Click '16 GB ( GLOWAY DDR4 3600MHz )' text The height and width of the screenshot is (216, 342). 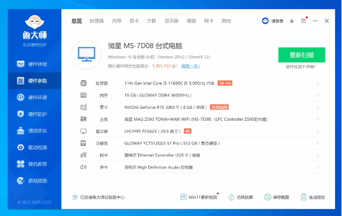coord(158,95)
